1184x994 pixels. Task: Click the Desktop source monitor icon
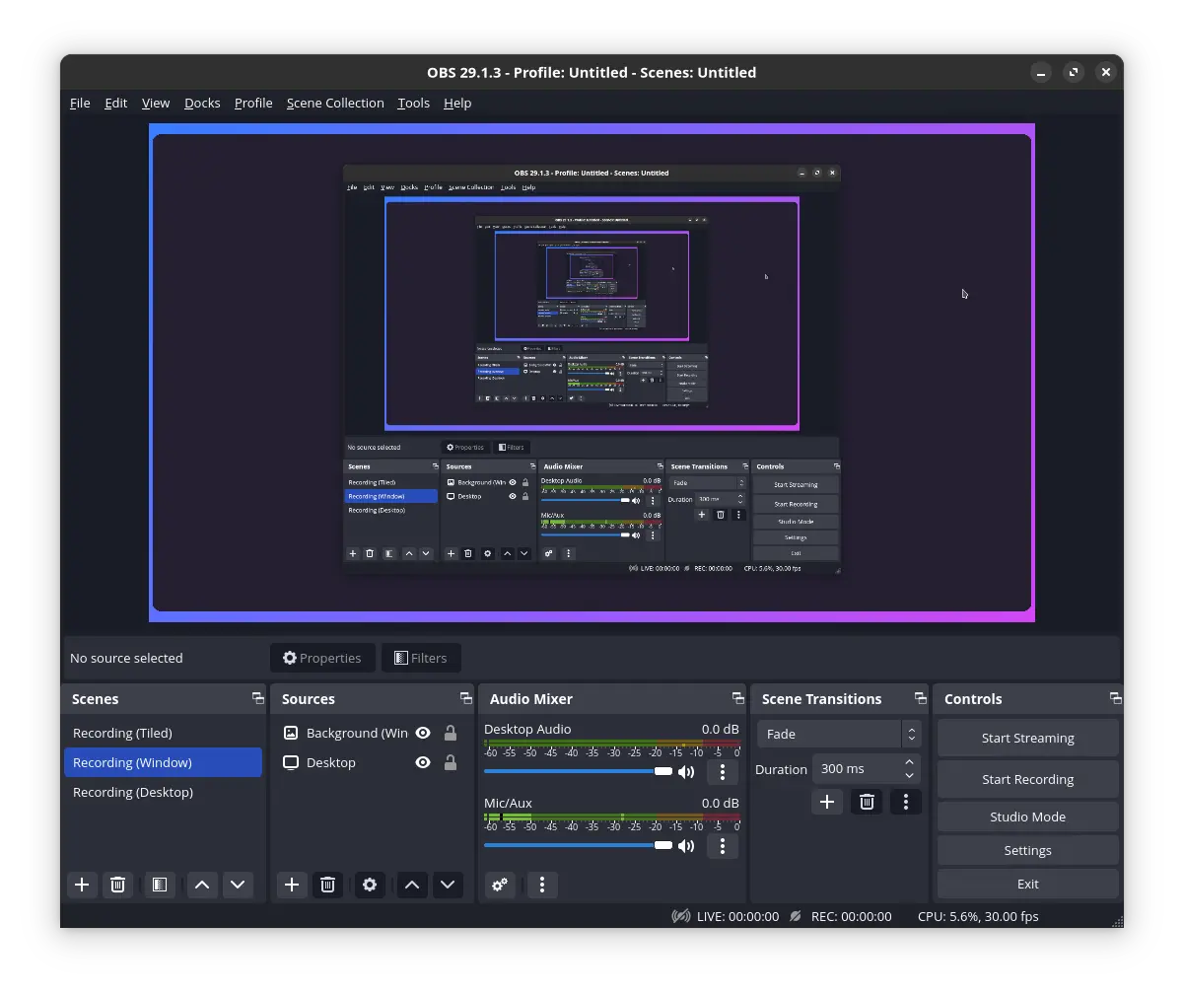291,762
